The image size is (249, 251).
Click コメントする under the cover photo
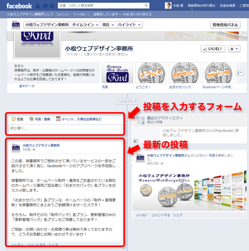pos(160,215)
